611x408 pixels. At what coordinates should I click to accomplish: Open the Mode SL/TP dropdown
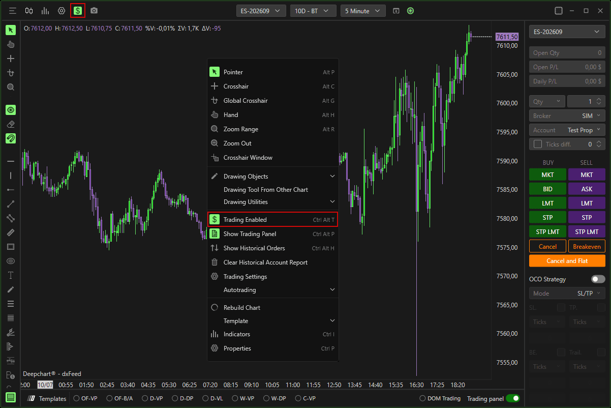(567, 294)
